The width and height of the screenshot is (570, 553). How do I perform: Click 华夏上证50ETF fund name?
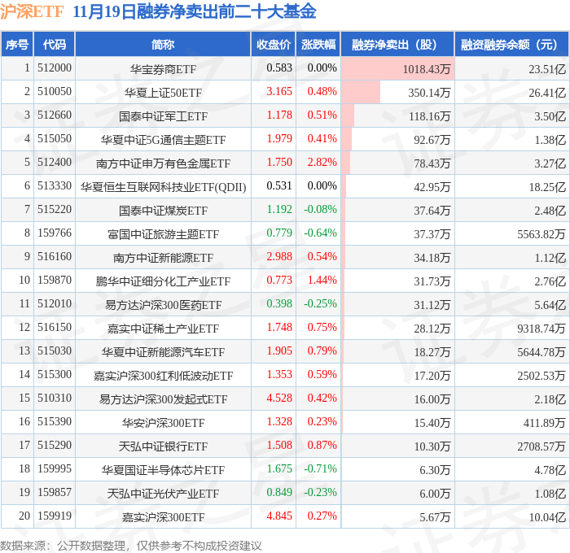point(163,93)
